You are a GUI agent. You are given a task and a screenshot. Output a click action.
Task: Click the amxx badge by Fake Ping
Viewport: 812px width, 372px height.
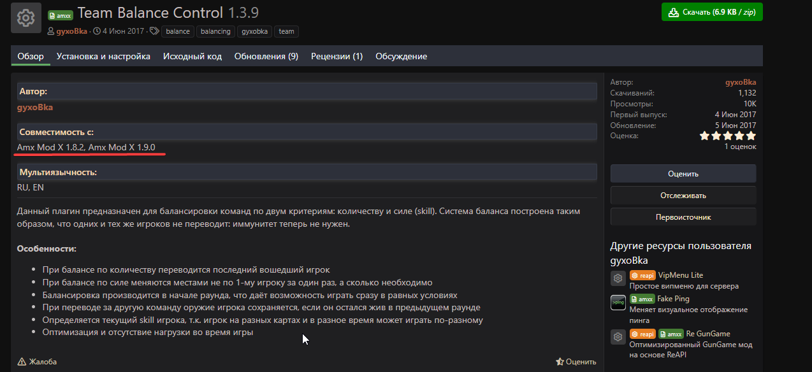tap(642, 299)
